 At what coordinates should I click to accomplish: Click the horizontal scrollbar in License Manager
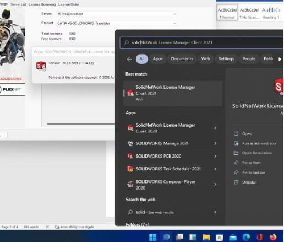(81, 124)
